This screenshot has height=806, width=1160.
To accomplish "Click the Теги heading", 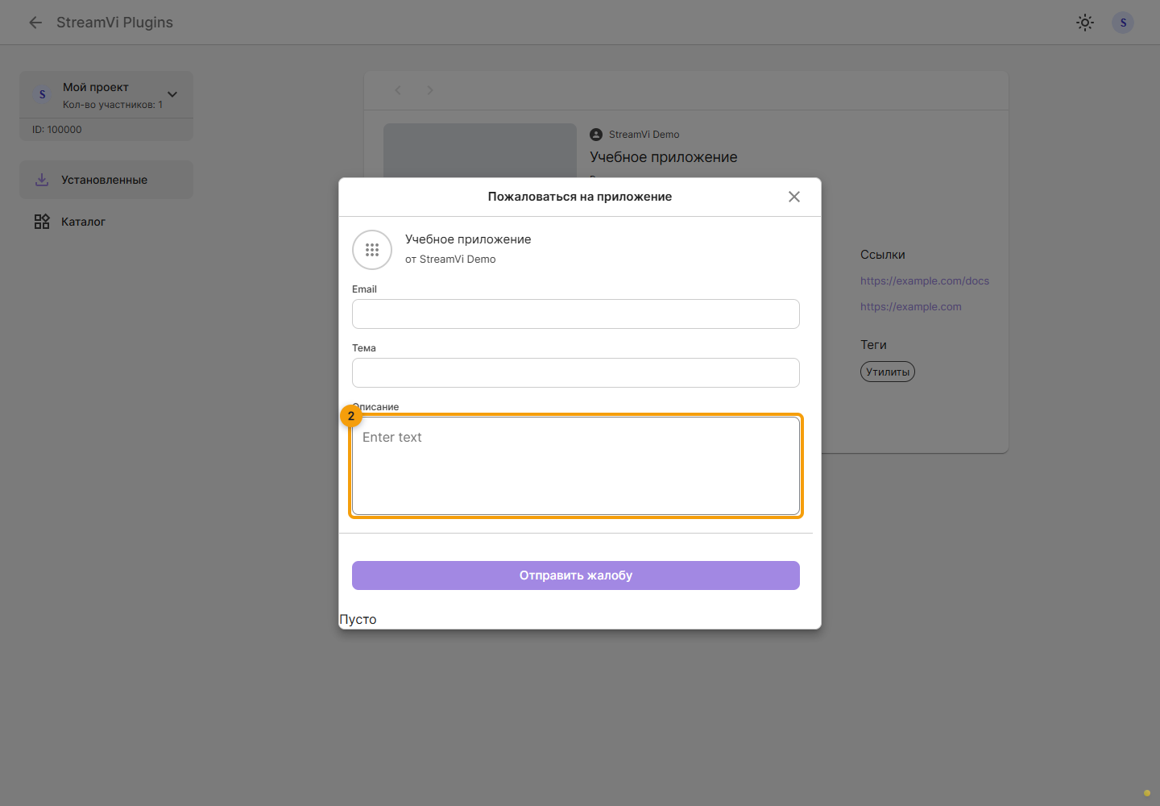I will [873, 345].
